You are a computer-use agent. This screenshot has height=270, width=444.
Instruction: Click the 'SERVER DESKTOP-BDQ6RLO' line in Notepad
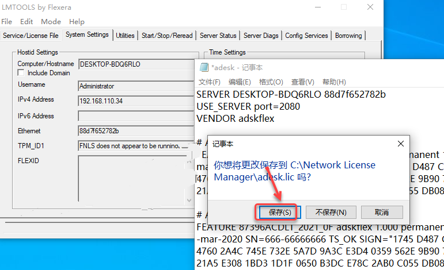(291, 94)
